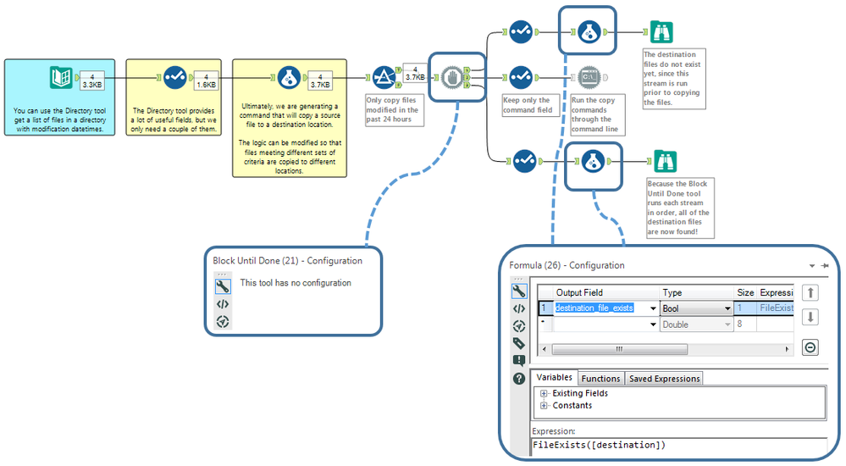
Task: Click the 'destination files do not exist yet' annotation
Action: click(x=673, y=78)
